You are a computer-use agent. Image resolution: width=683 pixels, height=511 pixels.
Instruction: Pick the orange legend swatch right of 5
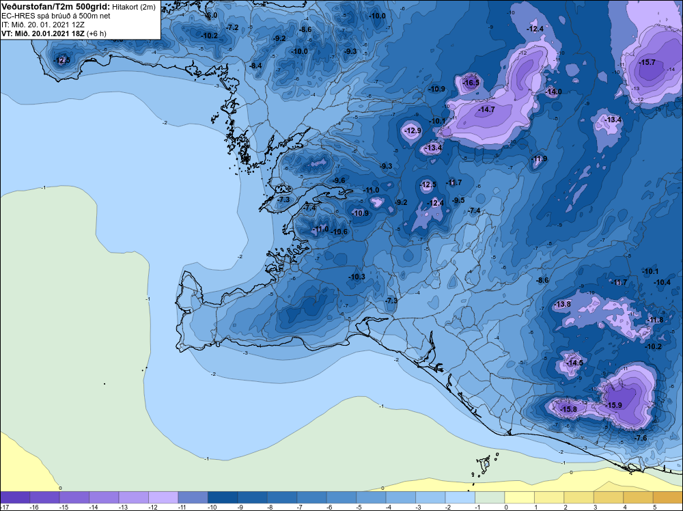click(x=668, y=497)
